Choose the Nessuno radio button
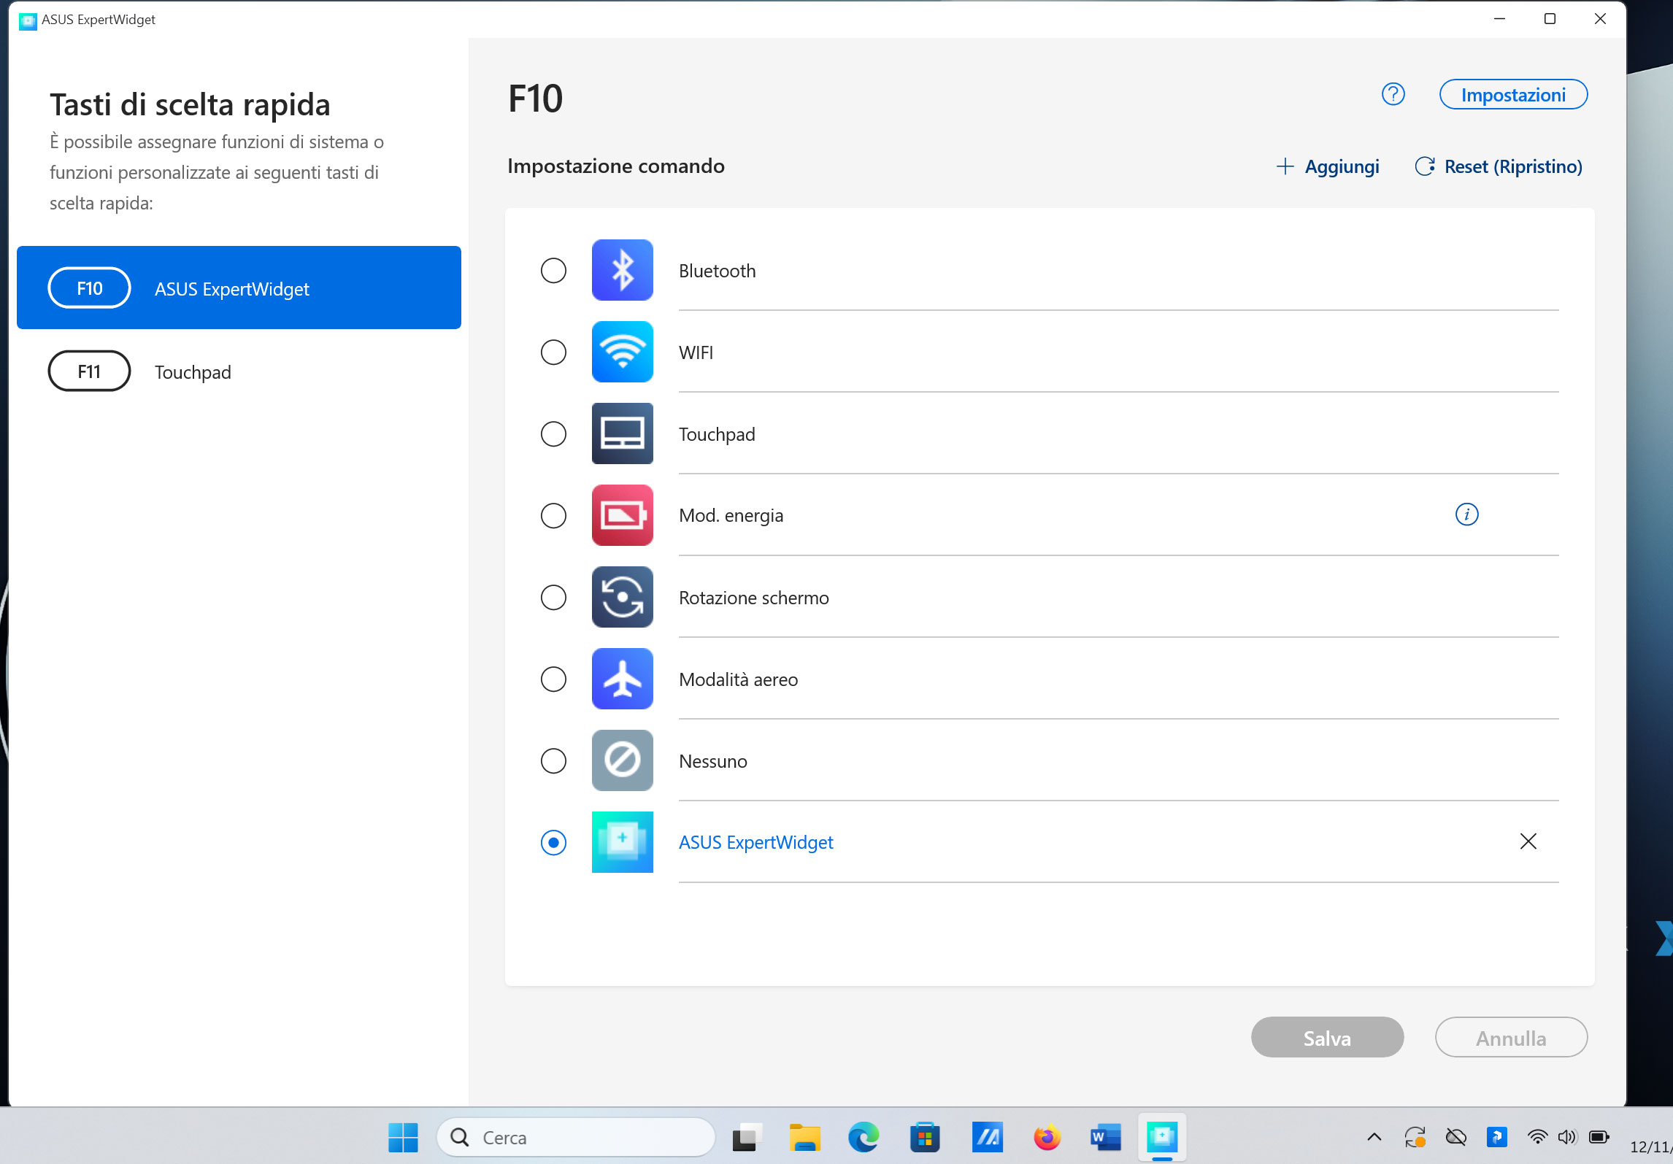1673x1164 pixels. tap(553, 761)
